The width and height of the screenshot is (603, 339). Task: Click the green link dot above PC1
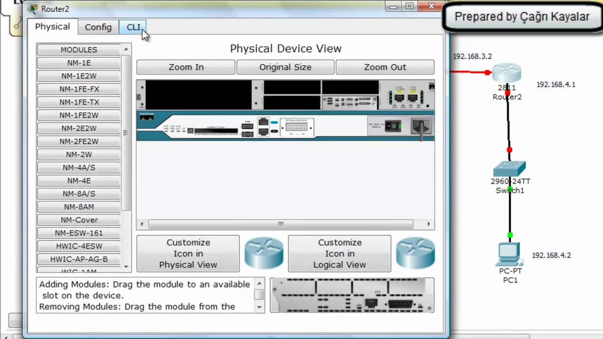(x=510, y=235)
